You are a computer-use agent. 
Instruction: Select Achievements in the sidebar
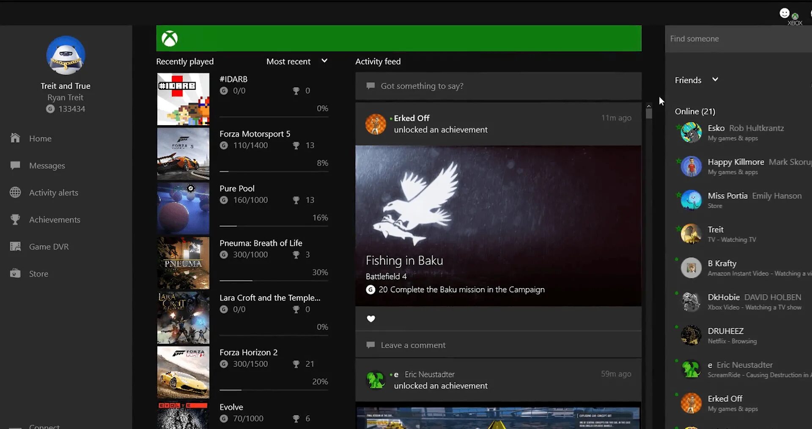[55, 220]
